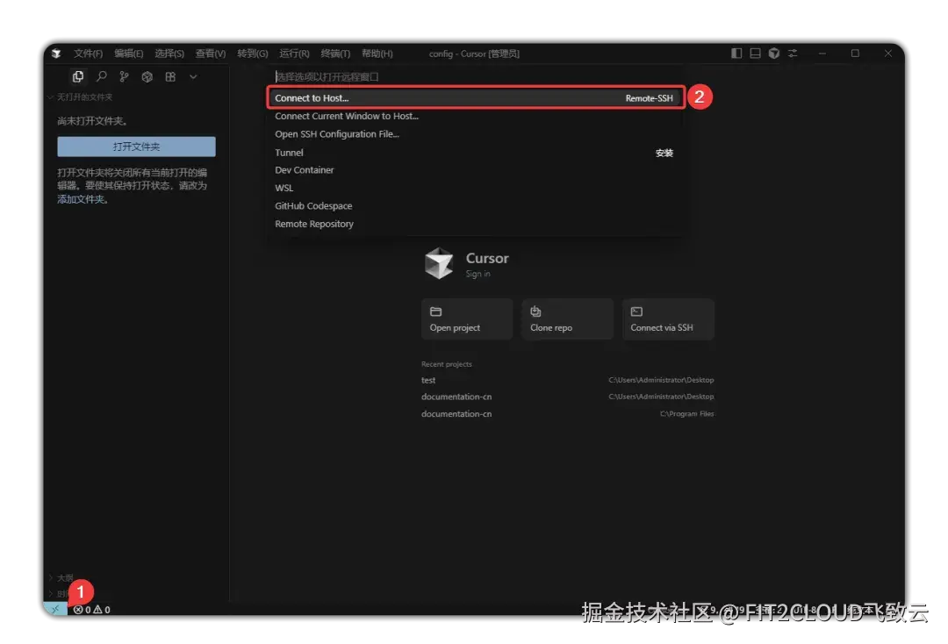Click the terminal icon in Connect via SSH
The height and width of the screenshot is (644, 948).
(636, 311)
